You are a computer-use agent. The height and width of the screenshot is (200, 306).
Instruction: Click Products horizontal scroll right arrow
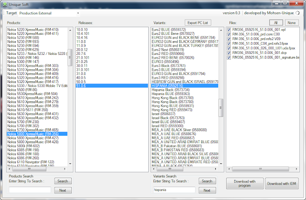65,169
